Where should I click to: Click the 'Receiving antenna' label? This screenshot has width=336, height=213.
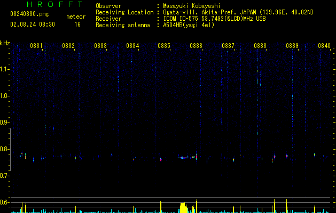(123, 25)
